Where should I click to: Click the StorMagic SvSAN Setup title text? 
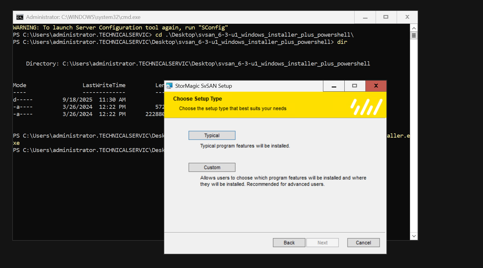[x=204, y=86]
